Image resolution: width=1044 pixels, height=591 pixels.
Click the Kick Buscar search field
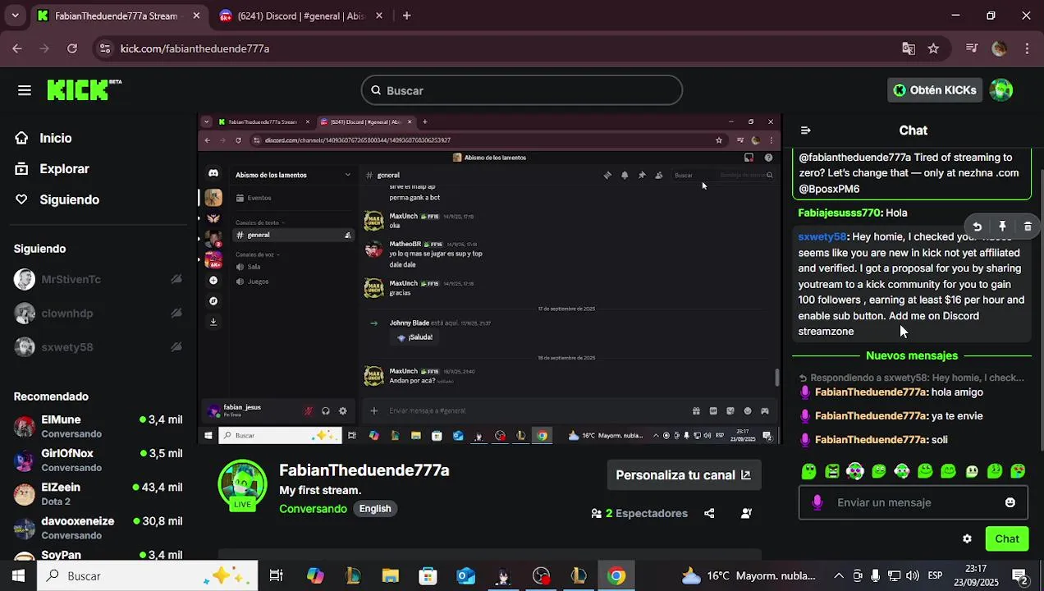(x=522, y=90)
